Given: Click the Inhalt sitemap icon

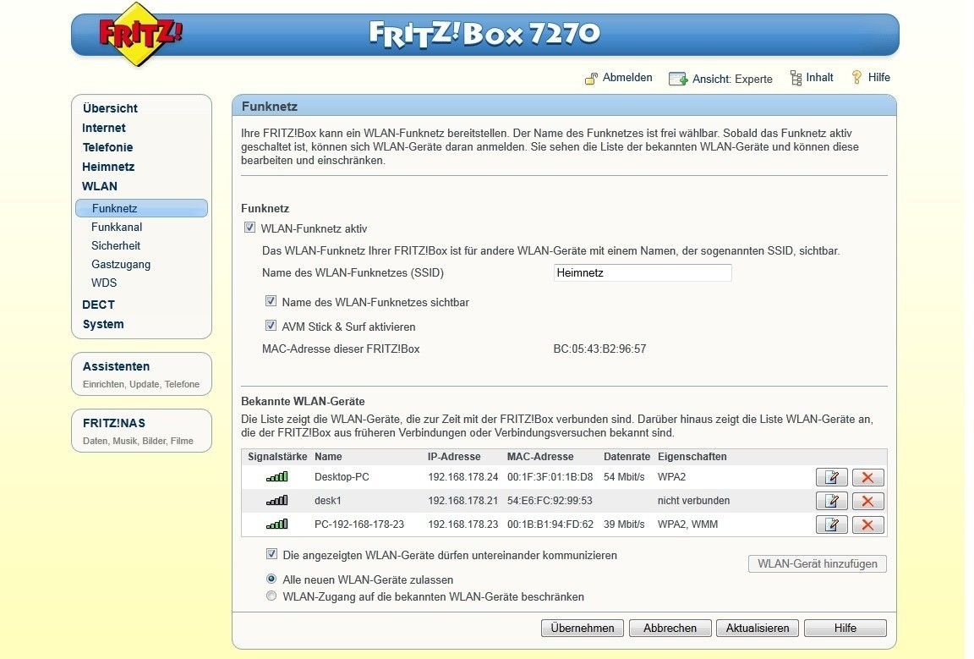Looking at the screenshot, I should (796, 78).
